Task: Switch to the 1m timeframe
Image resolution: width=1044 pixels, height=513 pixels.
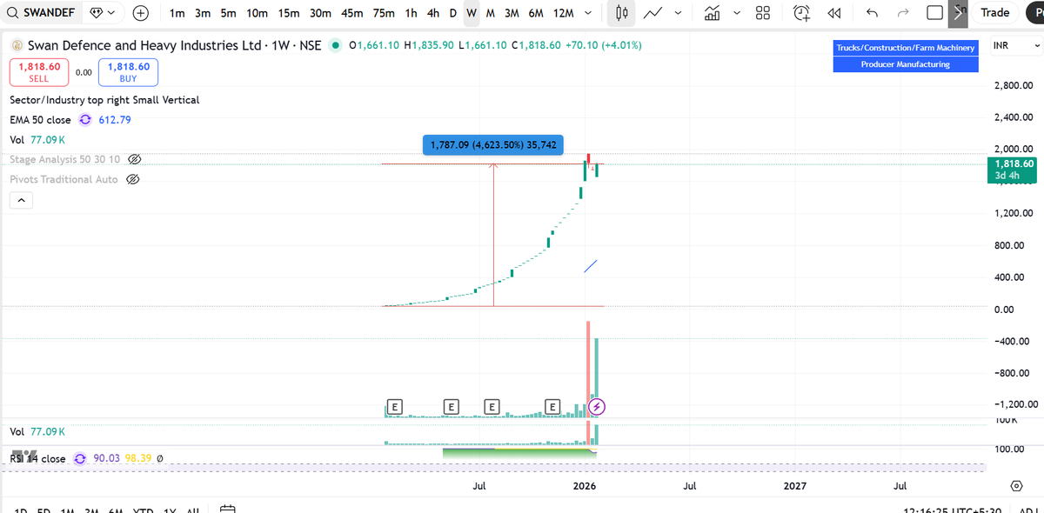Action: click(177, 13)
